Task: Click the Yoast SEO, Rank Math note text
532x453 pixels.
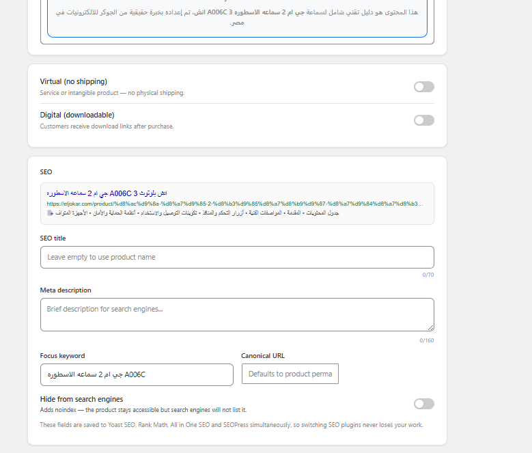Action: click(x=232, y=425)
